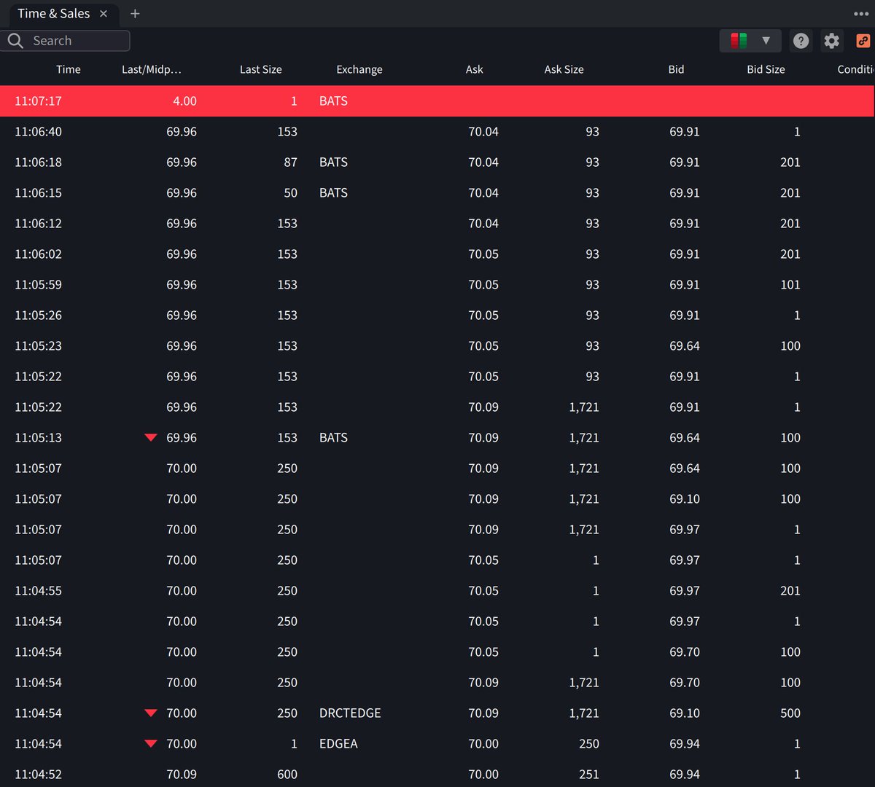Click ask 70.04 in the 11:06:40 row
Screen dimensions: 875x787
pos(483,132)
